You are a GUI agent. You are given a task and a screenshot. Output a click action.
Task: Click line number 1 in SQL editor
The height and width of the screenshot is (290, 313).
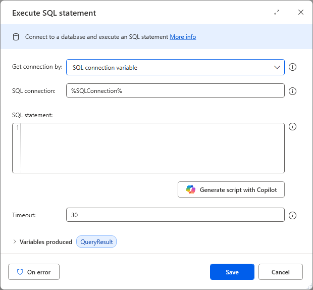pyautogui.click(x=17, y=128)
